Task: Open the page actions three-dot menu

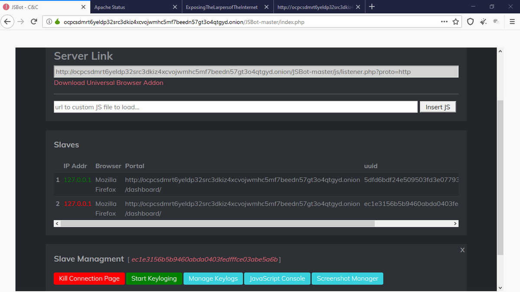Action: point(444,22)
